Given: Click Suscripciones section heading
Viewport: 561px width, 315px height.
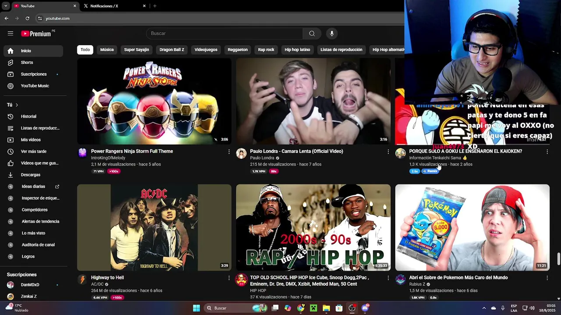Looking at the screenshot, I should click(21, 275).
